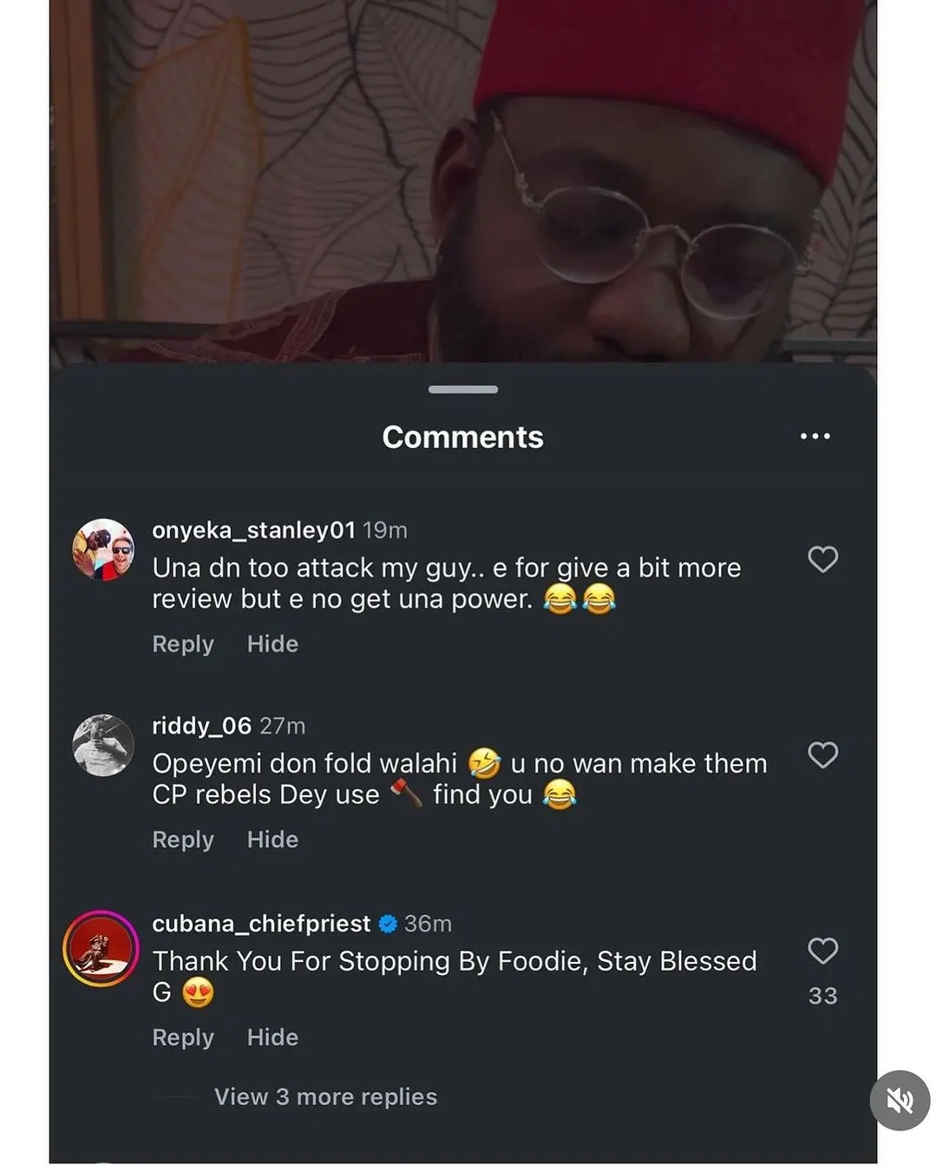Select the Comments panel header

[462, 437]
